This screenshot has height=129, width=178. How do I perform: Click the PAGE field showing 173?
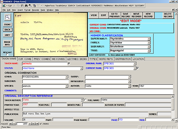tap(129, 120)
